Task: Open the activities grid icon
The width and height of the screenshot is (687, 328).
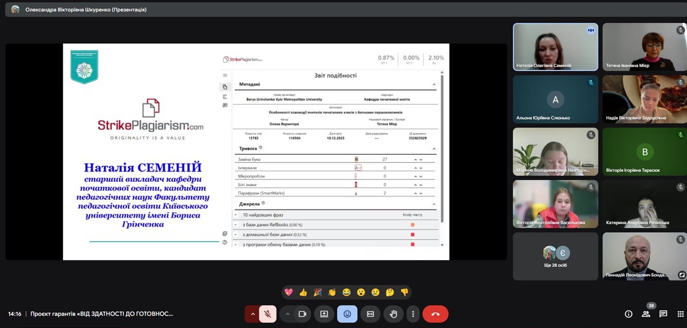Action: (680, 314)
